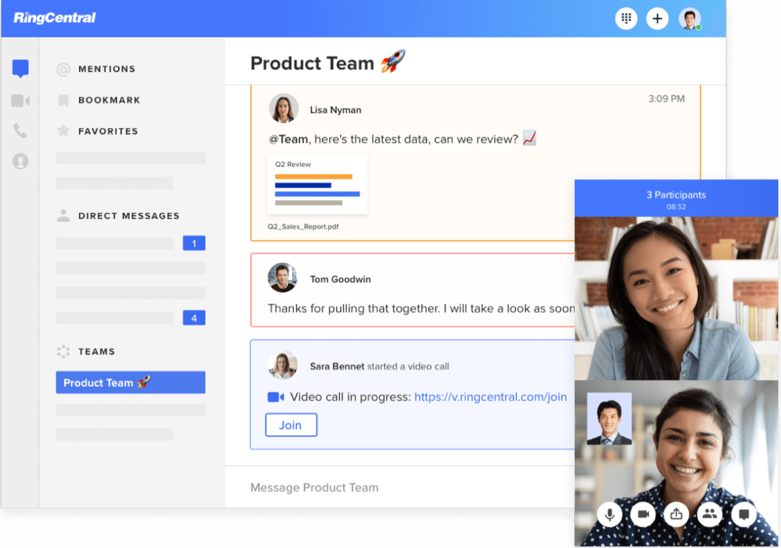The image size is (781, 548).
Task: Click the Mentions at-sign icon
Action: 63,69
